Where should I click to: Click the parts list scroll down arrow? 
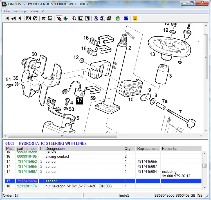205,188
